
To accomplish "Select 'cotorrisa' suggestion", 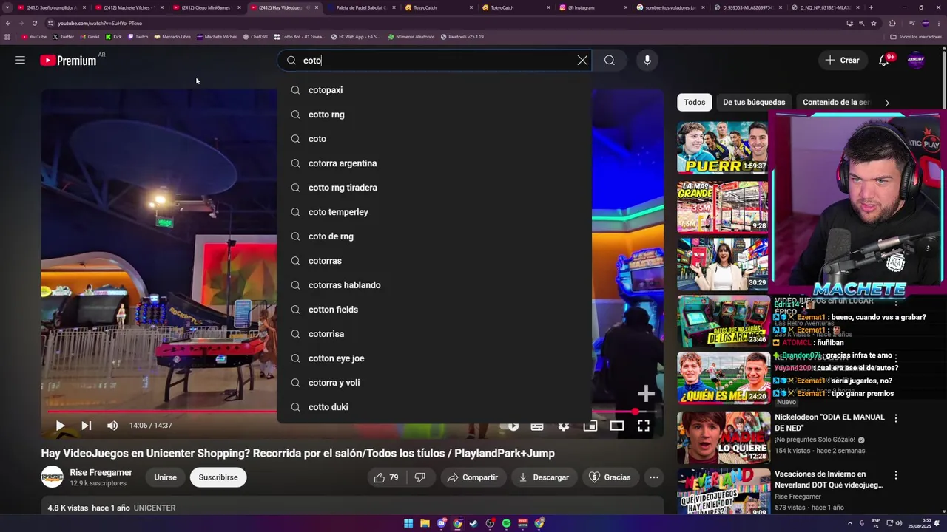I will 434,334.
